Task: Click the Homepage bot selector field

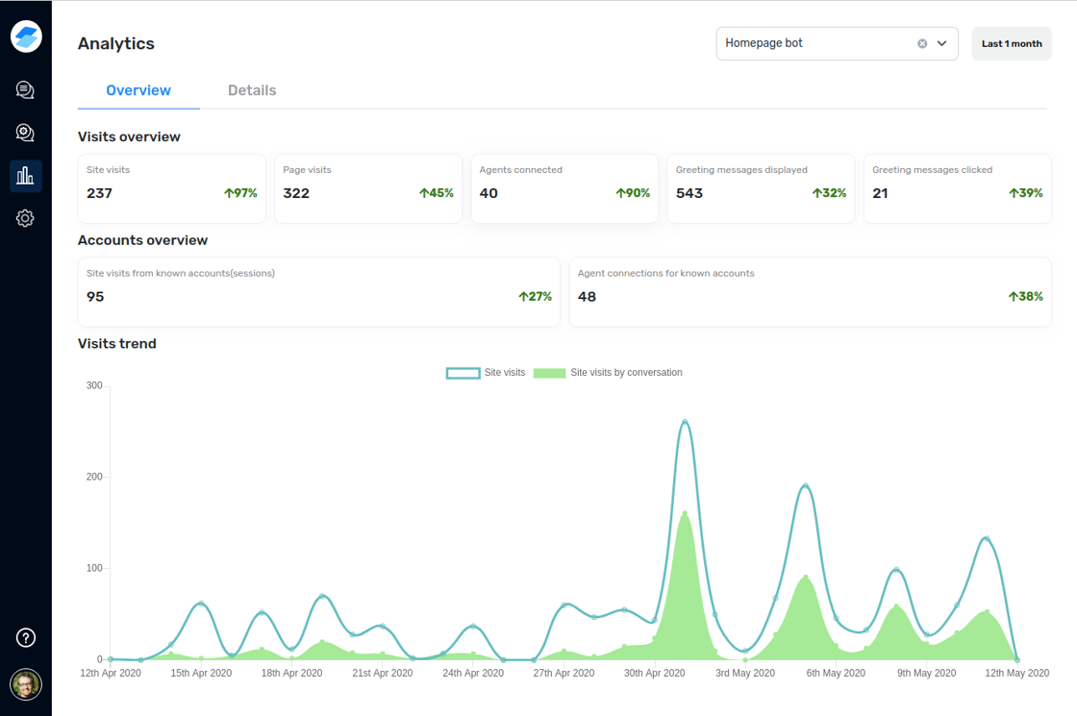Action: (837, 43)
